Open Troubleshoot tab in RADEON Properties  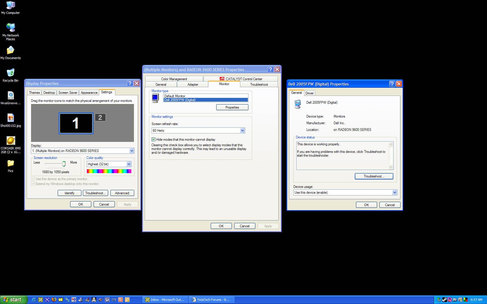point(259,85)
